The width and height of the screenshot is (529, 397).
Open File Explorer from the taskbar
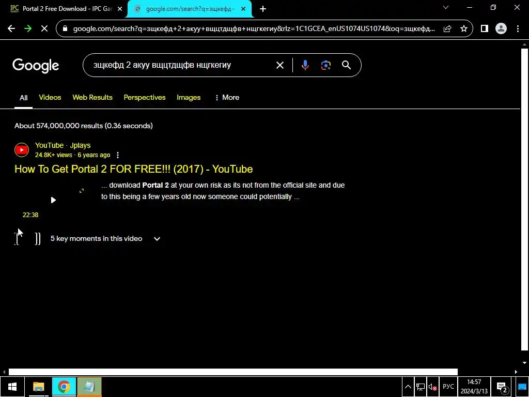38,387
